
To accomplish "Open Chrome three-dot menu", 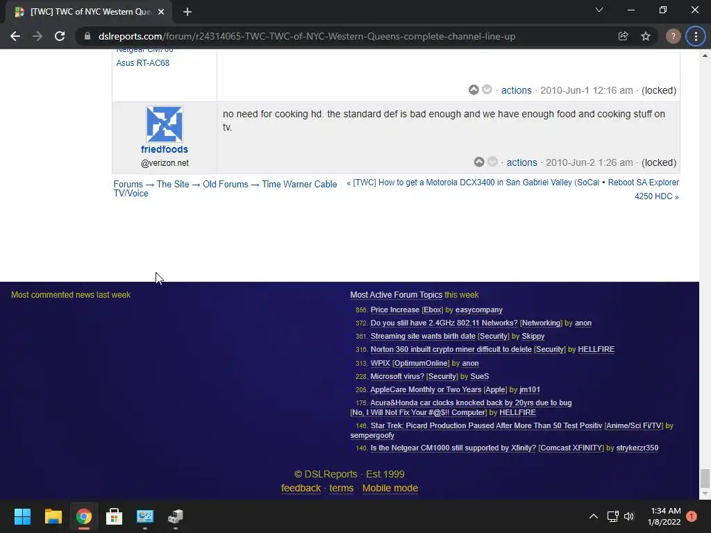I will point(696,36).
